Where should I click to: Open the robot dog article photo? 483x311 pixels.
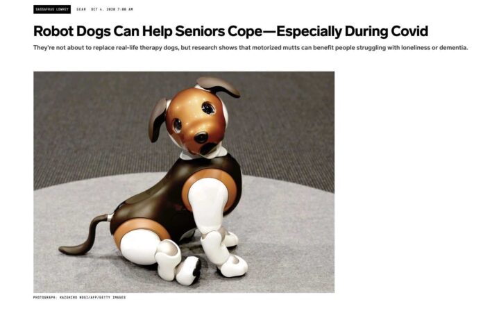(184, 182)
